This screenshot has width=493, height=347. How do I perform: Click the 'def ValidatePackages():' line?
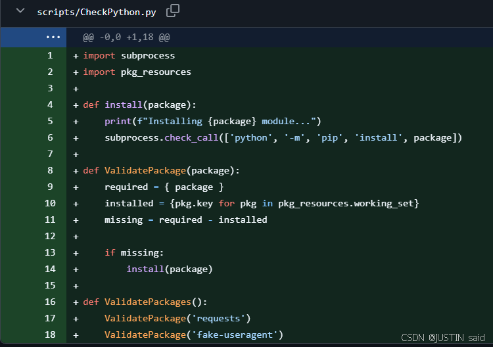[x=145, y=302]
